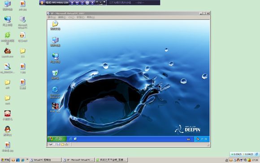Switch to XP - Microsoft Virtual PC taskbar button
Screen dimensions: 260x163
[78, 160]
